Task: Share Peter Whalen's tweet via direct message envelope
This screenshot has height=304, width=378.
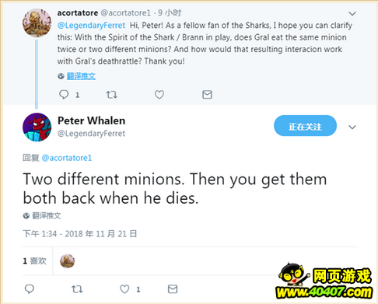Action: click(x=173, y=288)
